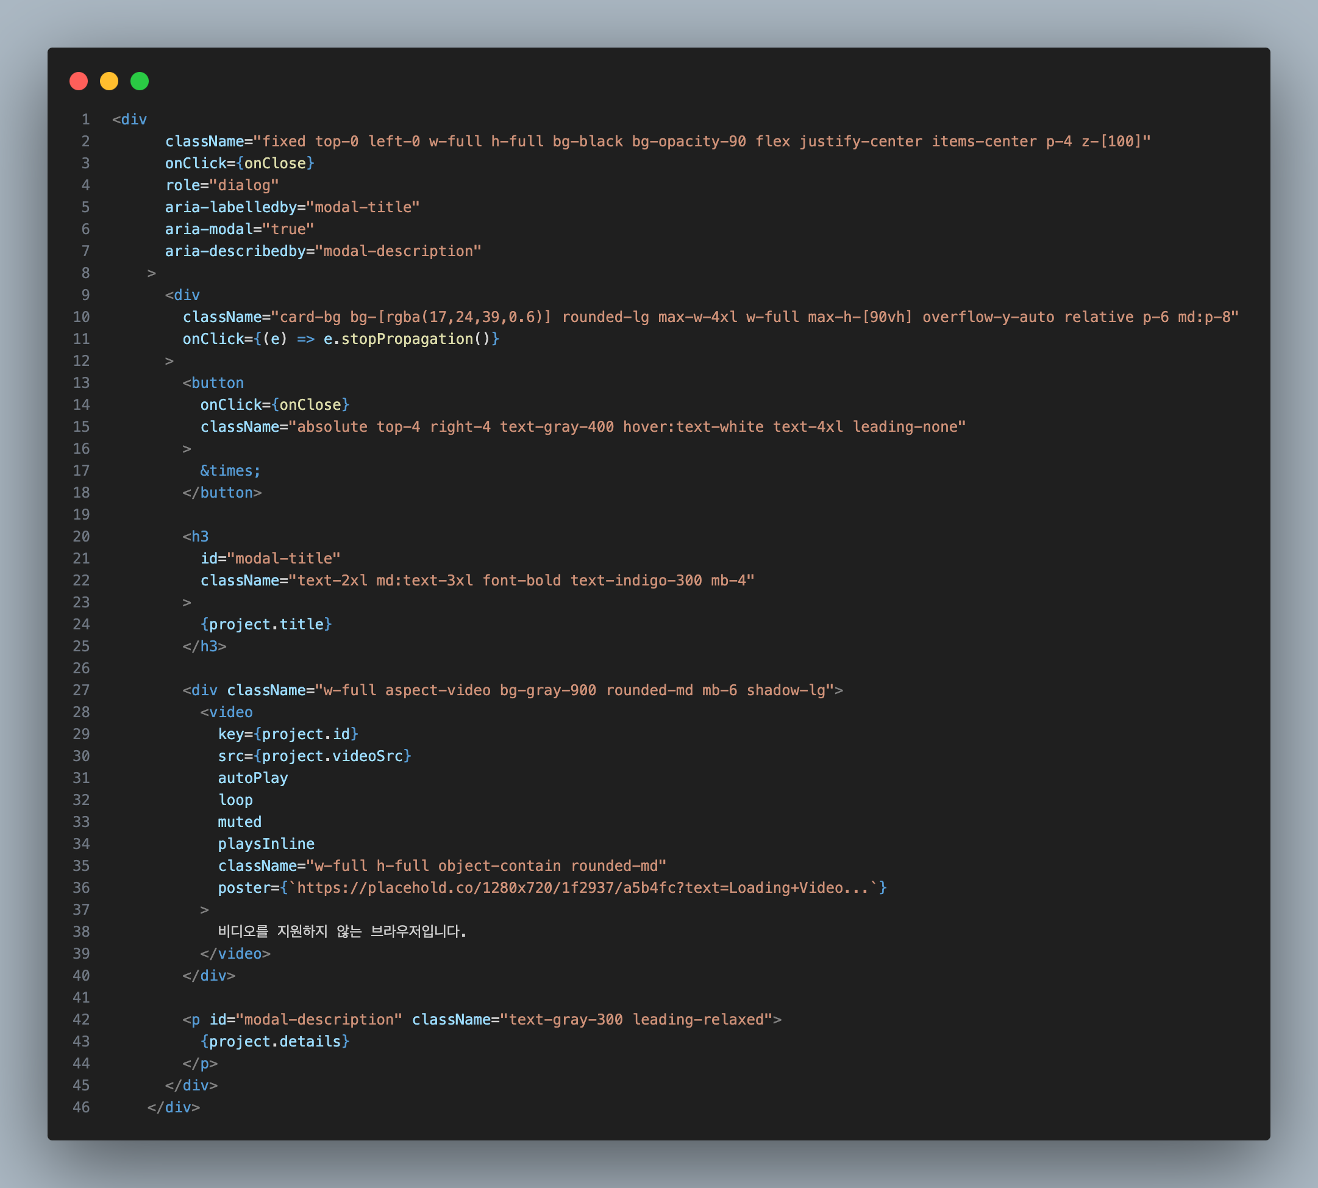Click the Korean video fallback text
The image size is (1318, 1188).
point(342,931)
